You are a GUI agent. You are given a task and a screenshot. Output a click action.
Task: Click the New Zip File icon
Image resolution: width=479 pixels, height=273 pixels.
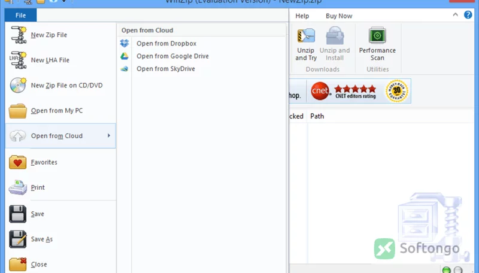click(18, 35)
